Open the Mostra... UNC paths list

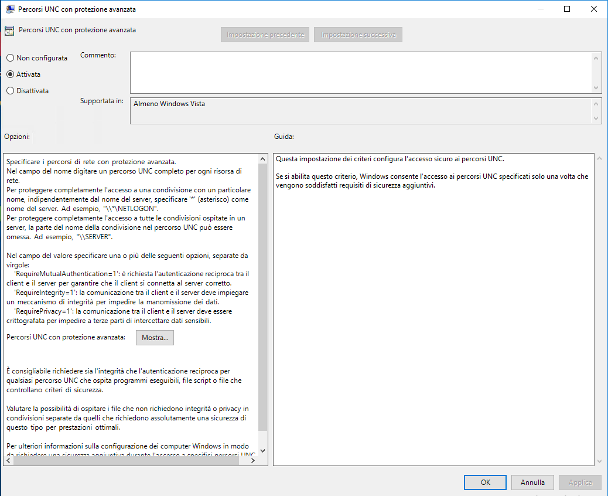click(155, 338)
